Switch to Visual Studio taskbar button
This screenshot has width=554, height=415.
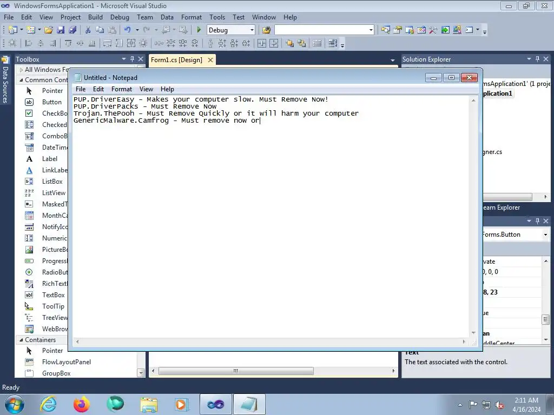[x=215, y=404]
